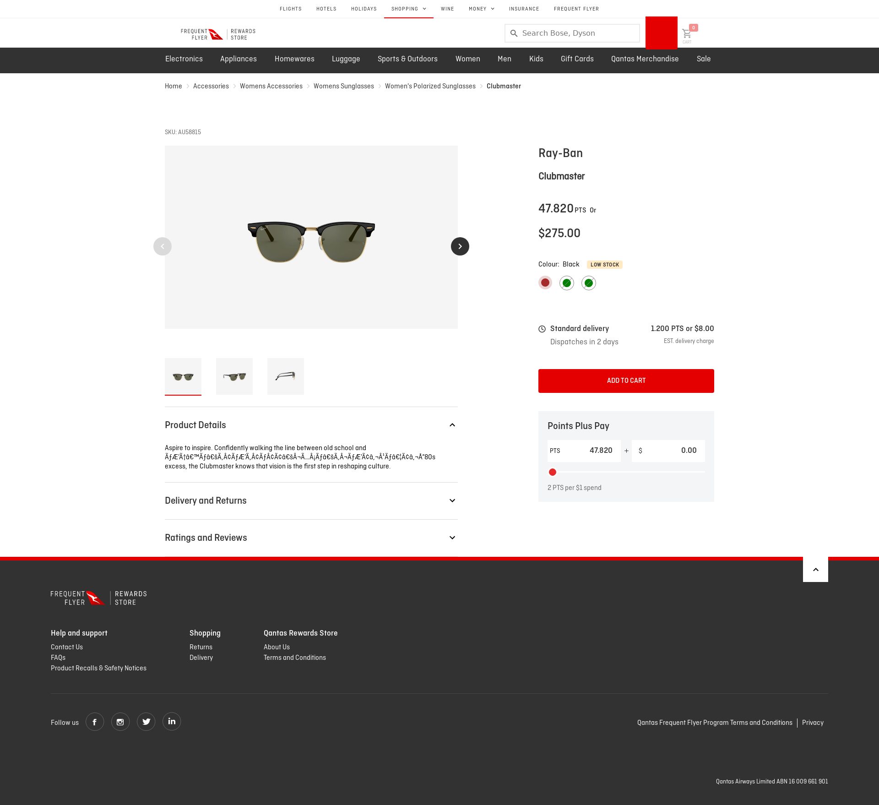The height and width of the screenshot is (805, 879).
Task: Open the Women category
Action: 468,59
